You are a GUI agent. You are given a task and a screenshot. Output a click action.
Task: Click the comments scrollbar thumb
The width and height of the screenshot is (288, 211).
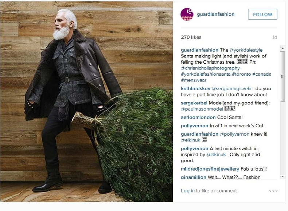283,76
